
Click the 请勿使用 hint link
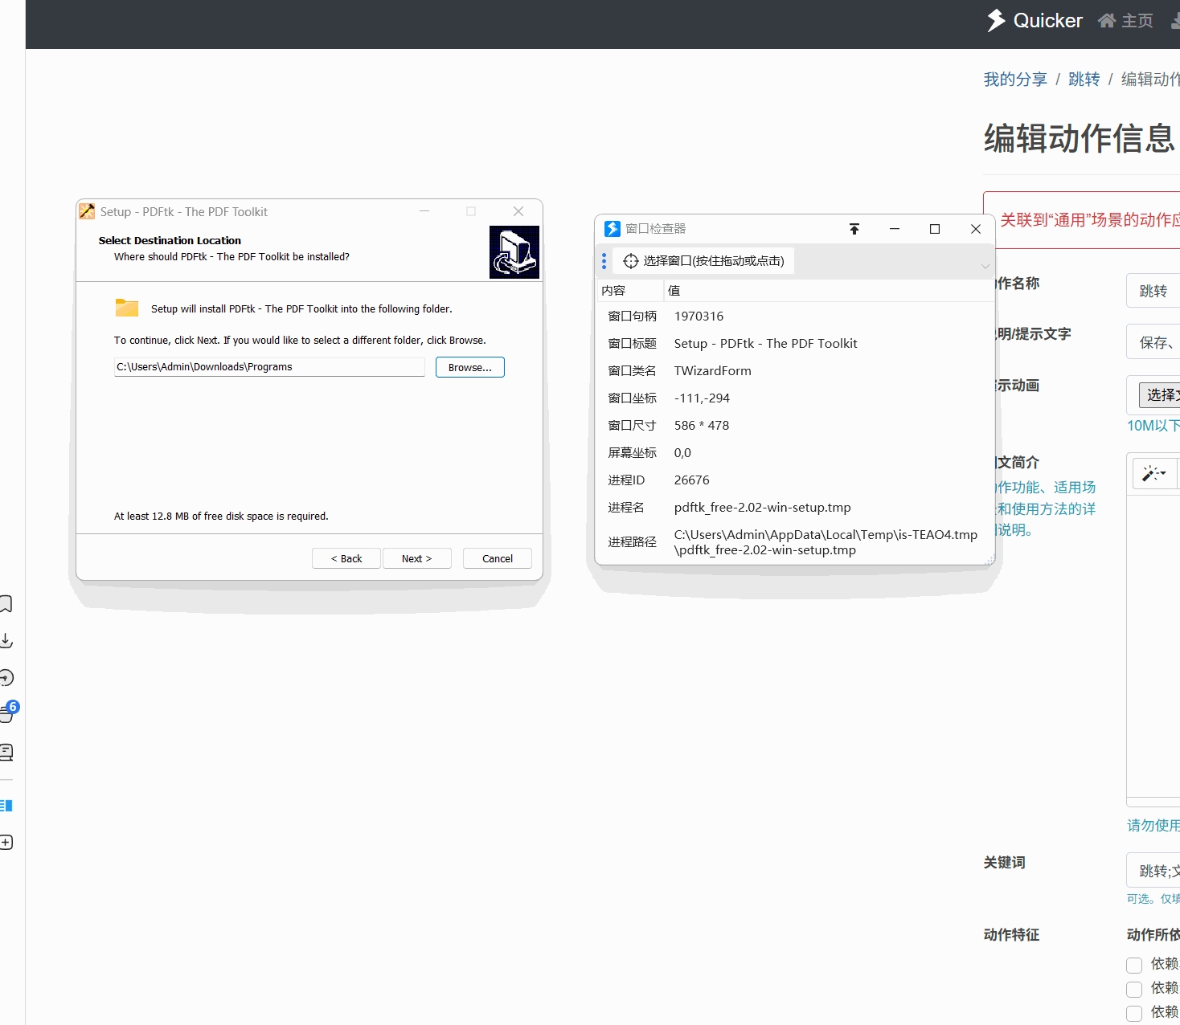1153,826
